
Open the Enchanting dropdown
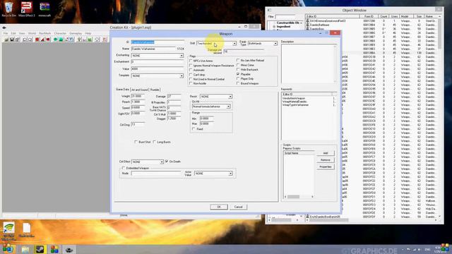coord(157,55)
